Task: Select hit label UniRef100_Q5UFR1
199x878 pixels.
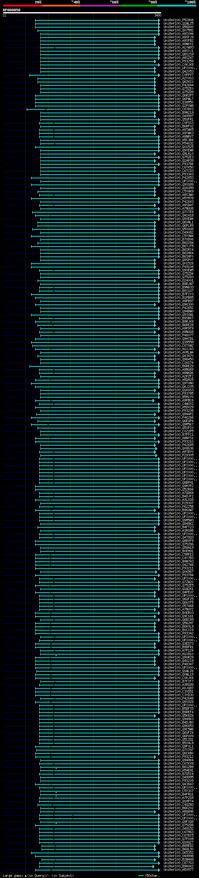Action: [178, 120]
